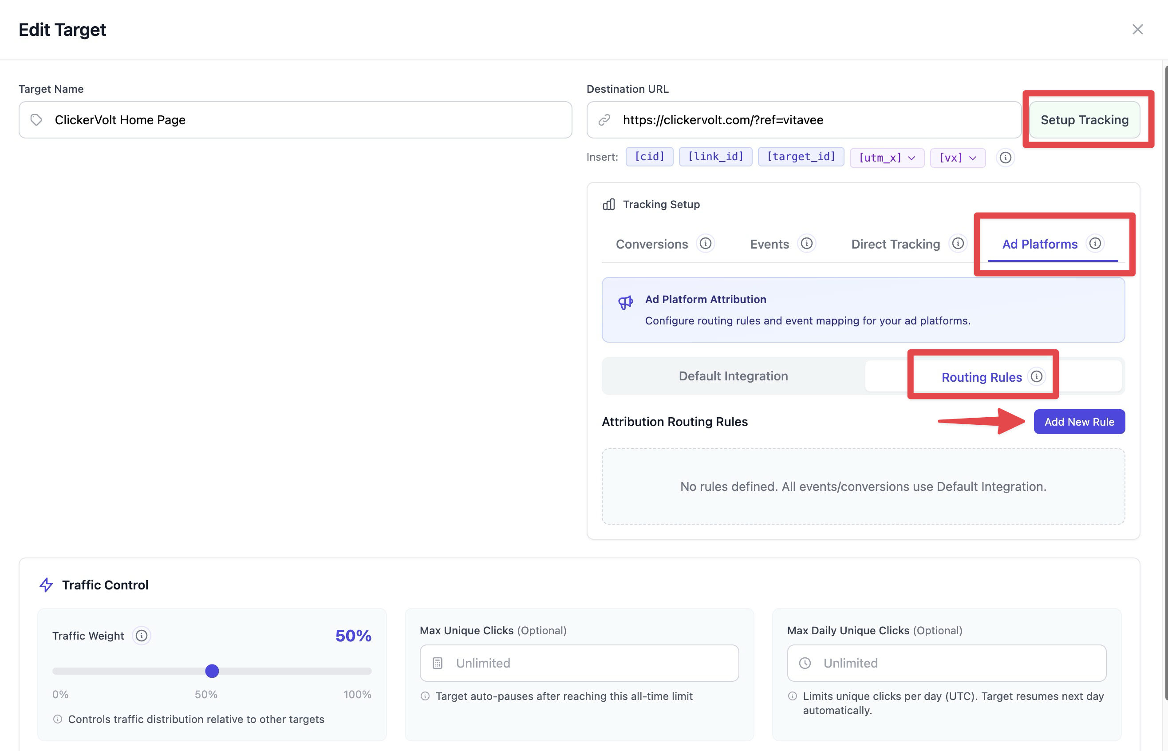Click clock icon in Max Daily Unique Clicks field
Screen dimensions: 1168x751
tap(805, 663)
